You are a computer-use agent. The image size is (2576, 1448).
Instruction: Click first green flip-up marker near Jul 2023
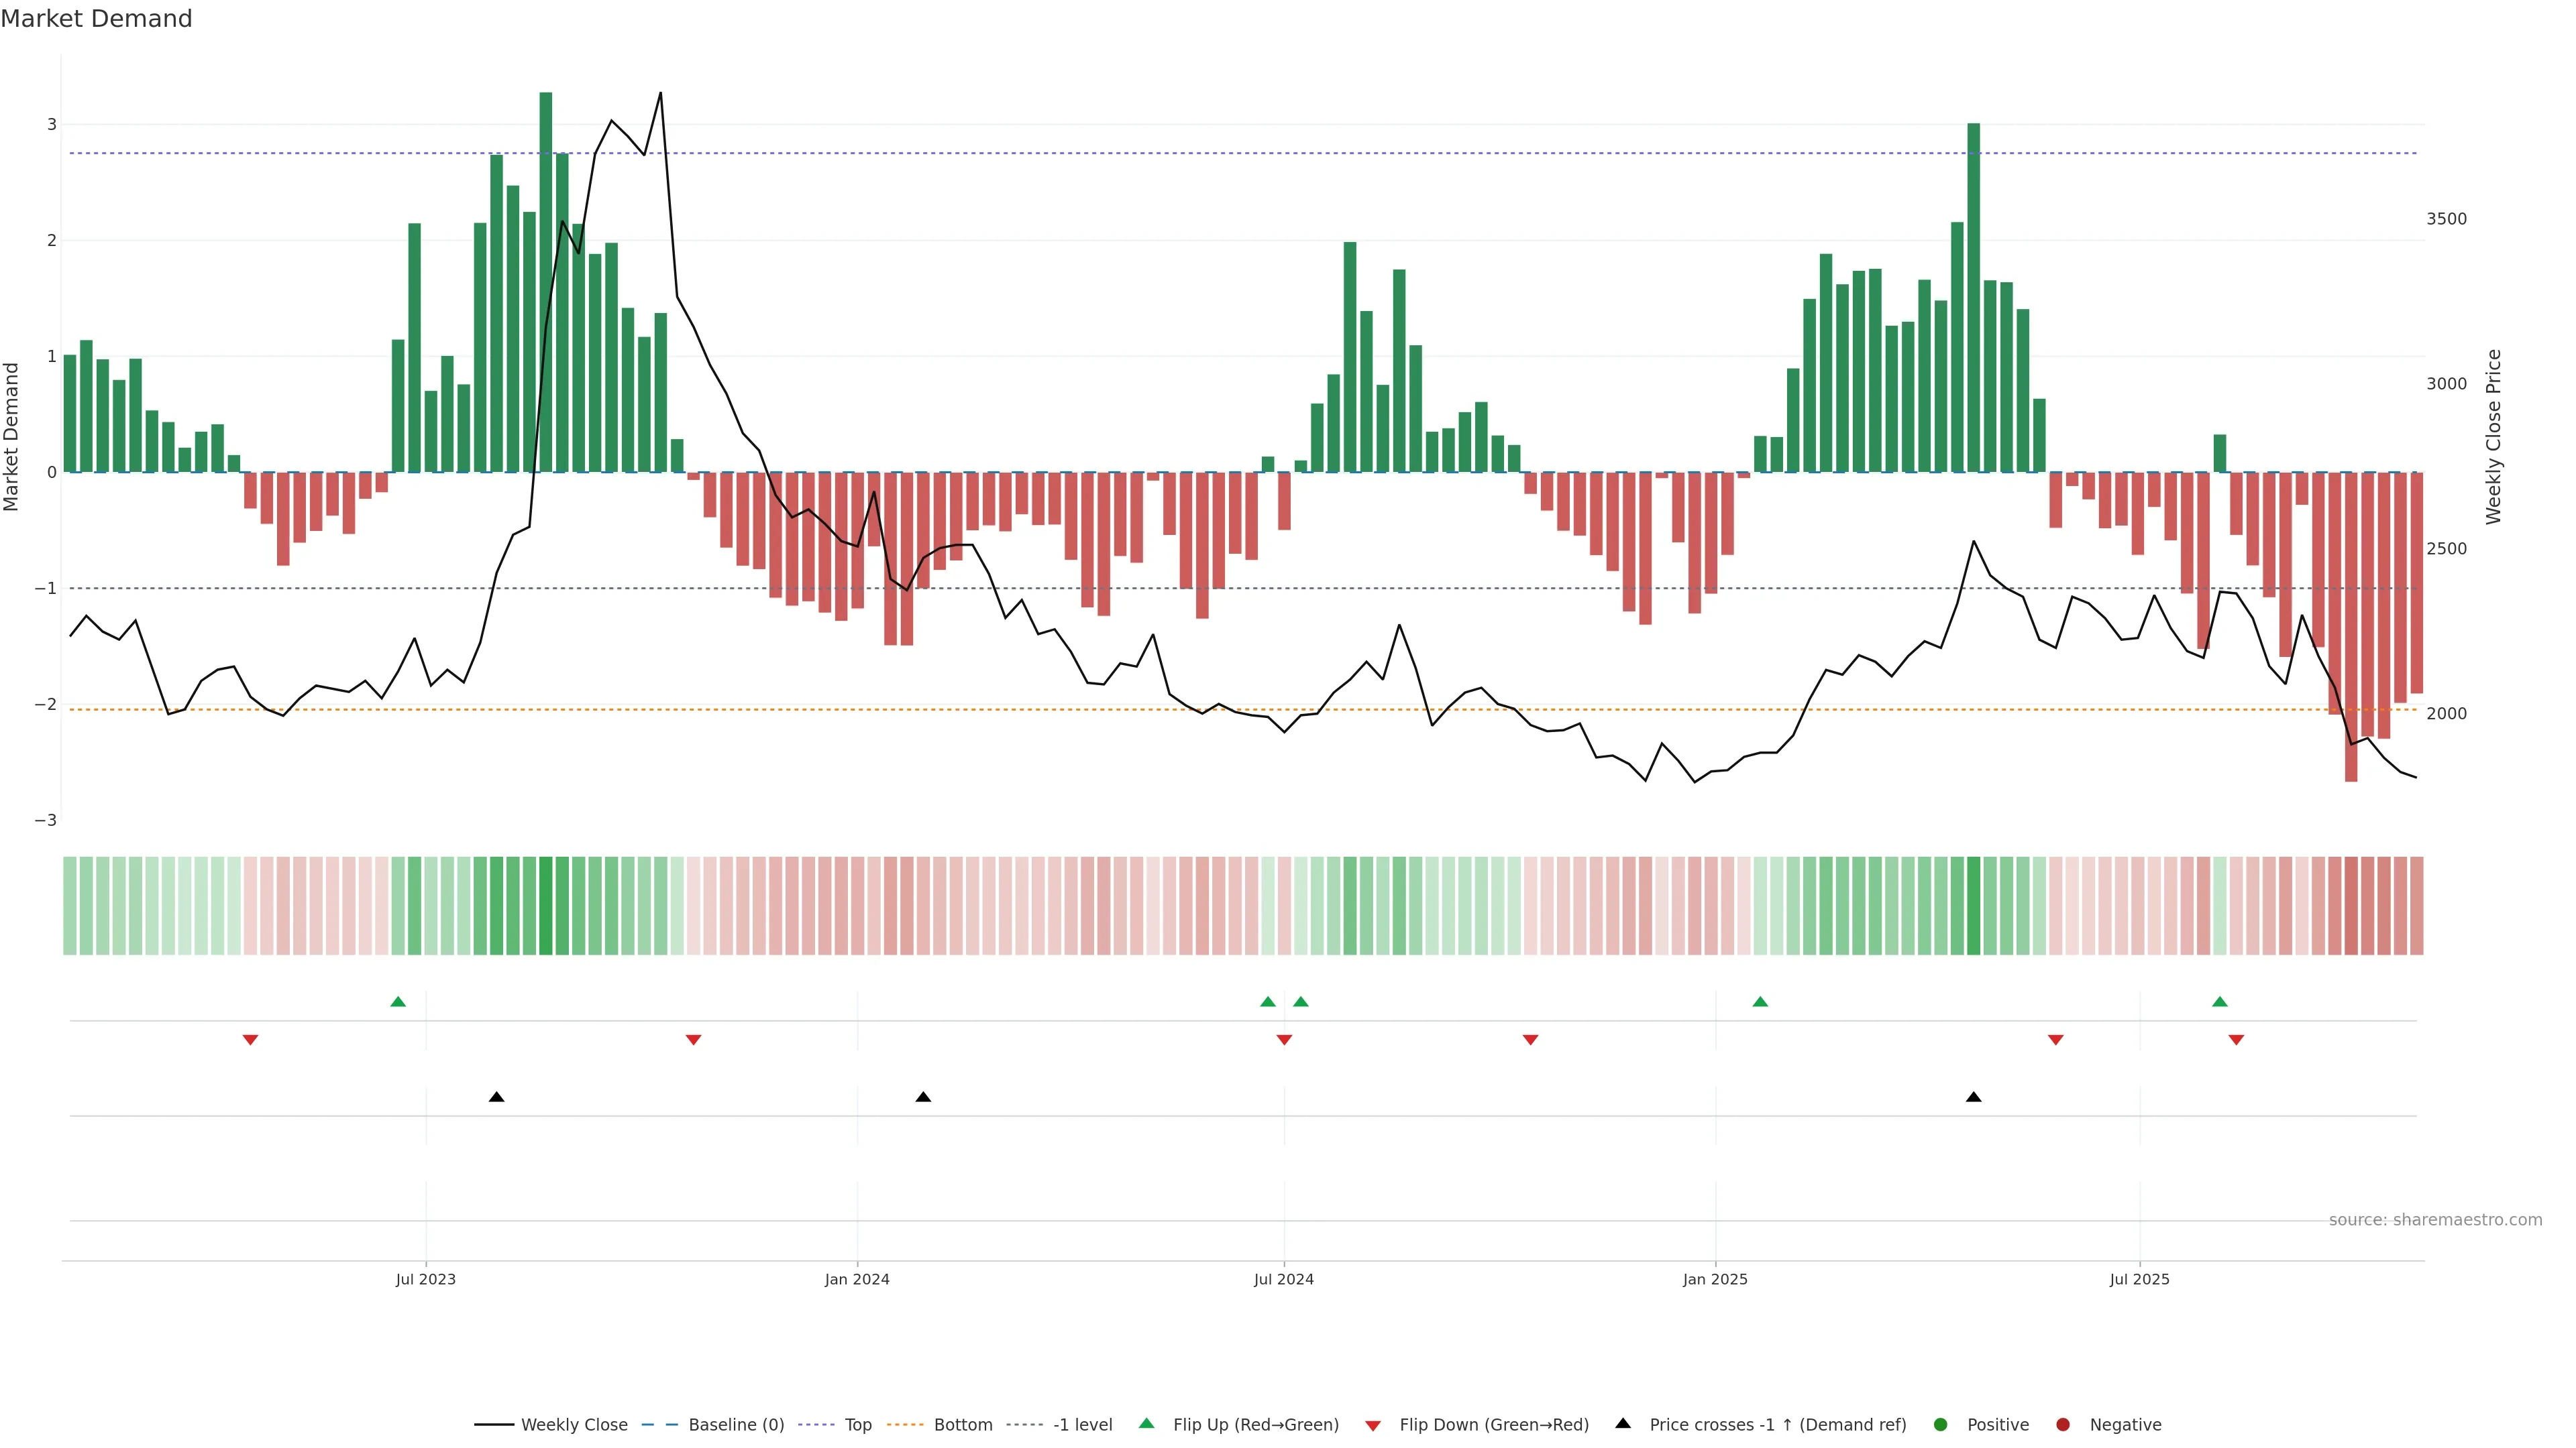(398, 1002)
